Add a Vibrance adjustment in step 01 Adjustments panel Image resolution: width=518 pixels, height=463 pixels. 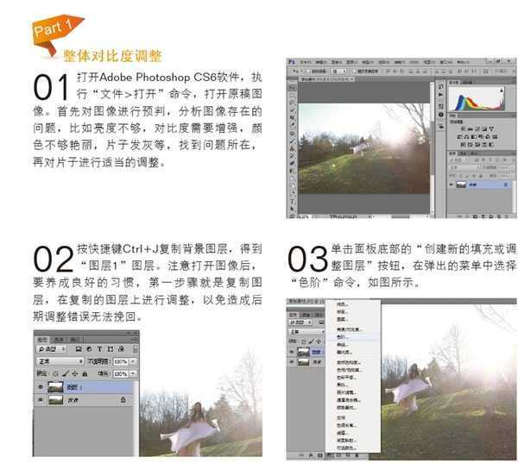pos(491,128)
